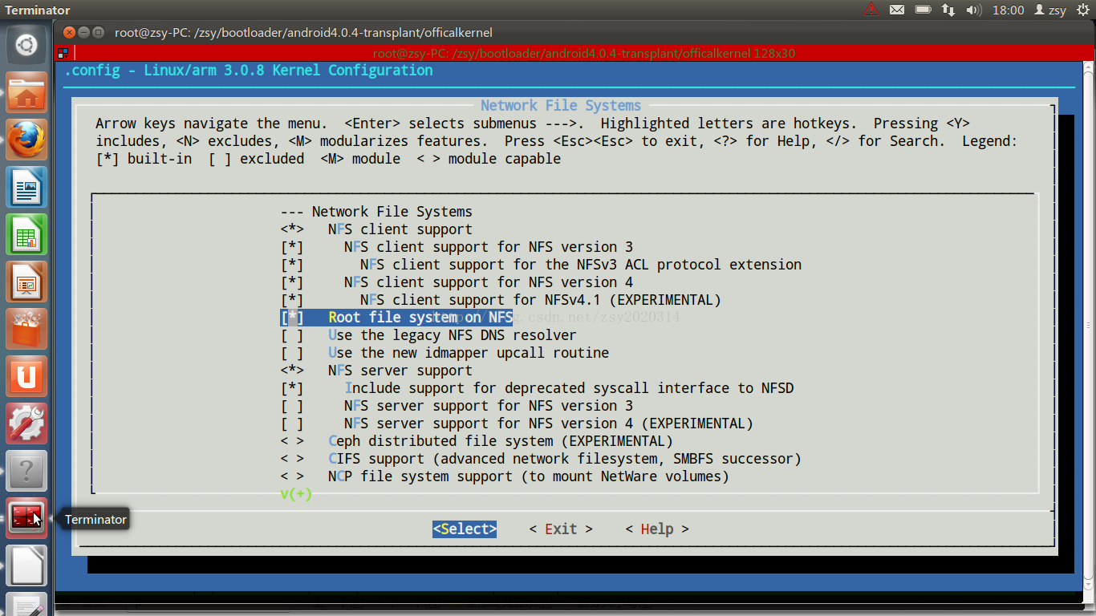Click the Network File Systems dialog title

561,106
